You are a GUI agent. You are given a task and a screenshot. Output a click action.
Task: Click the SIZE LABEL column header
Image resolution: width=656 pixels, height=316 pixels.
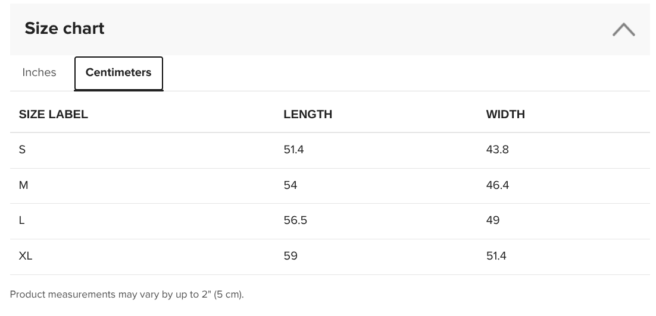click(53, 115)
